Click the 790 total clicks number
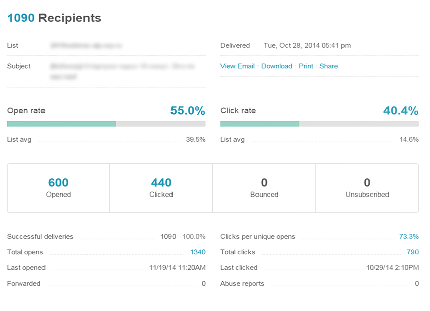 [x=412, y=252]
